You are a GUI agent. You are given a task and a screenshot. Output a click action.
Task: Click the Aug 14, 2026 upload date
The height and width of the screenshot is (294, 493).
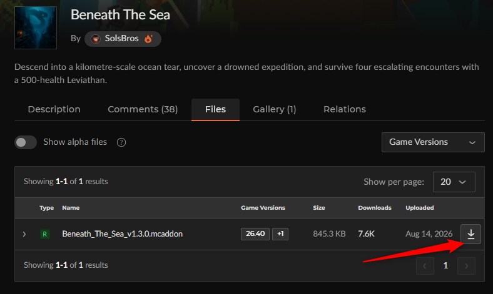429,233
